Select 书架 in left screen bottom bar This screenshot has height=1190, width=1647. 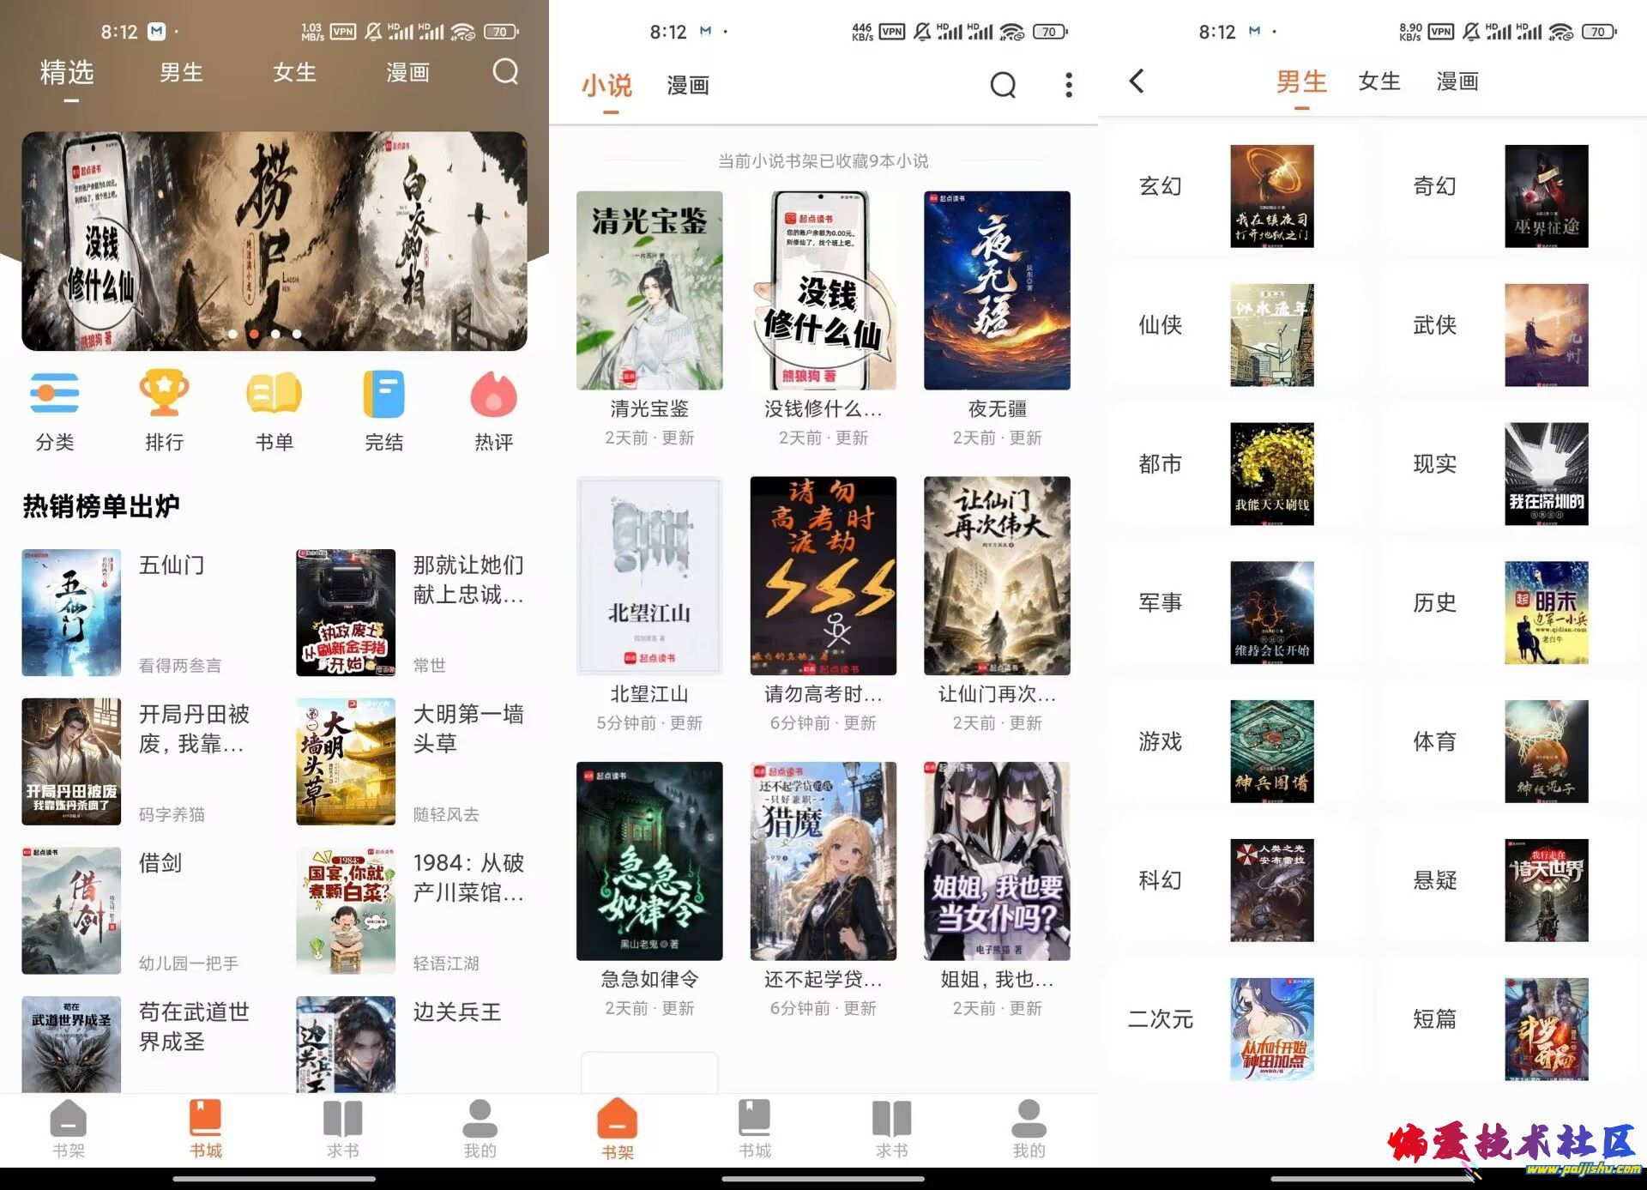69,1129
